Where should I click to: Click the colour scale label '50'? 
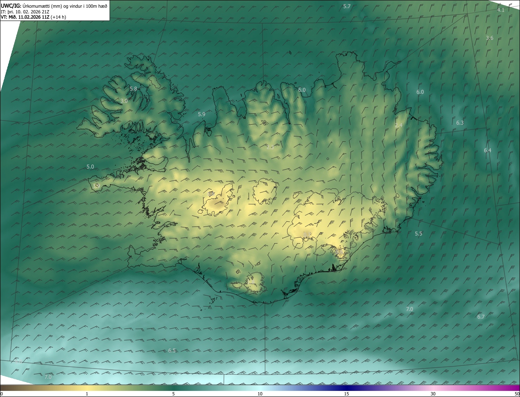coord(517,394)
